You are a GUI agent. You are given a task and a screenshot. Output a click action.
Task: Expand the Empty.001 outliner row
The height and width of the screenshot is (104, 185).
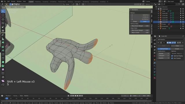(158, 26)
